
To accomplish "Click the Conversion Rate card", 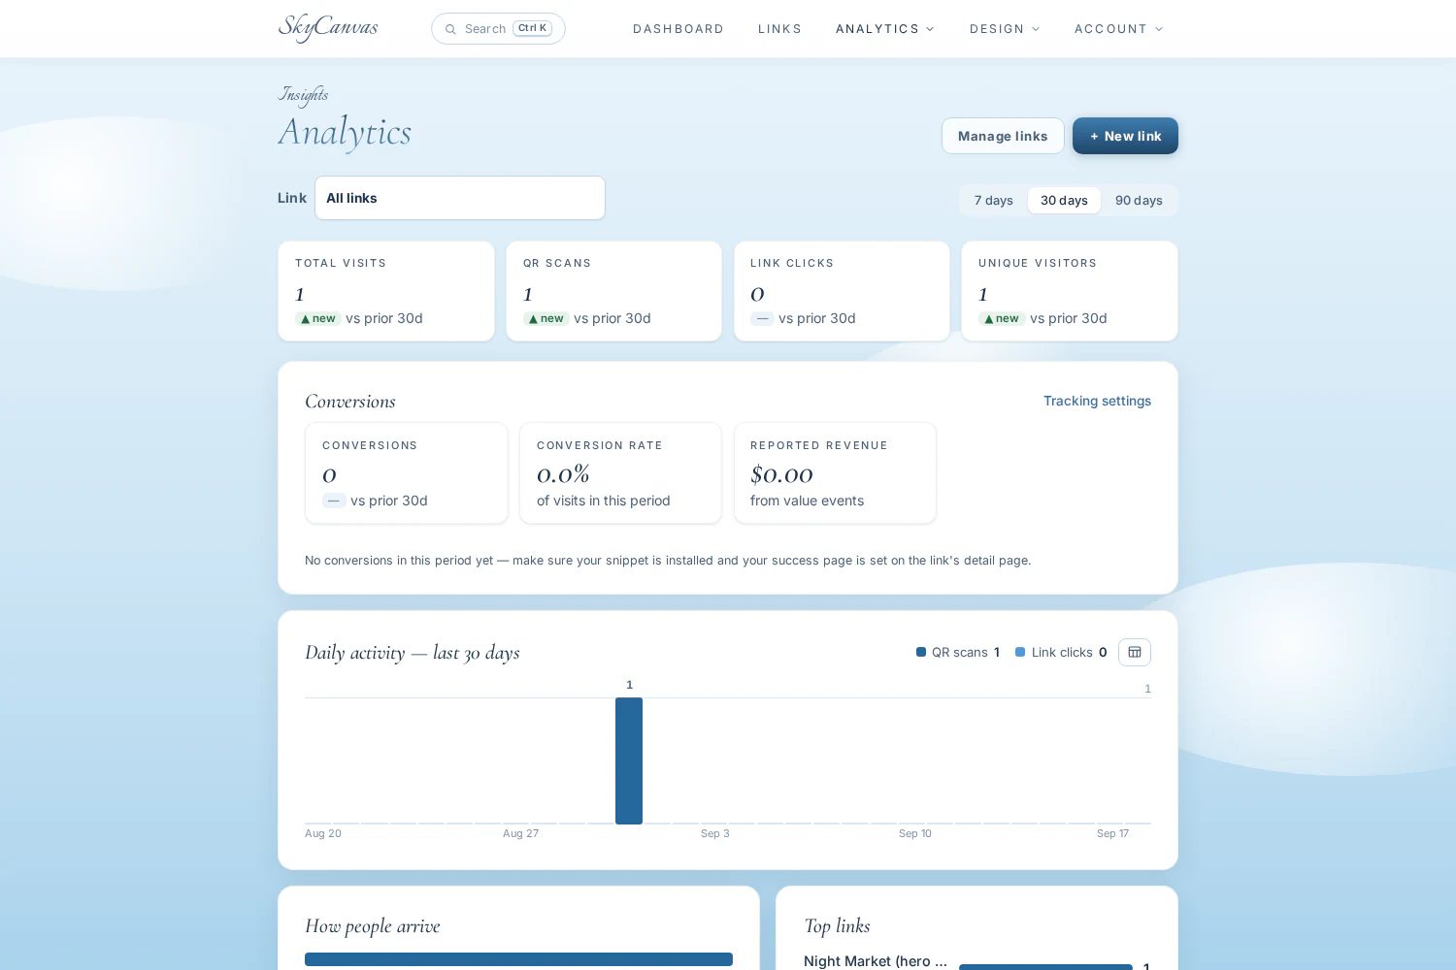I will (x=620, y=473).
